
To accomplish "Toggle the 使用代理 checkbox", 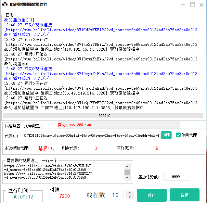I will tap(178, 135).
